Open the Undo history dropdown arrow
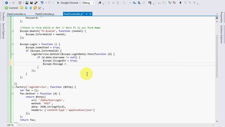Viewport: 225px width, 127px height. coord(46,3)
